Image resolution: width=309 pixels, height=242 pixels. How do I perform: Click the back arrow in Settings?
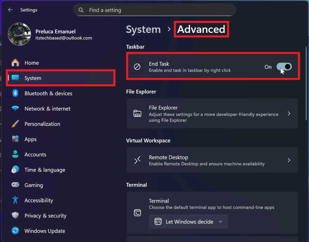tap(10, 10)
